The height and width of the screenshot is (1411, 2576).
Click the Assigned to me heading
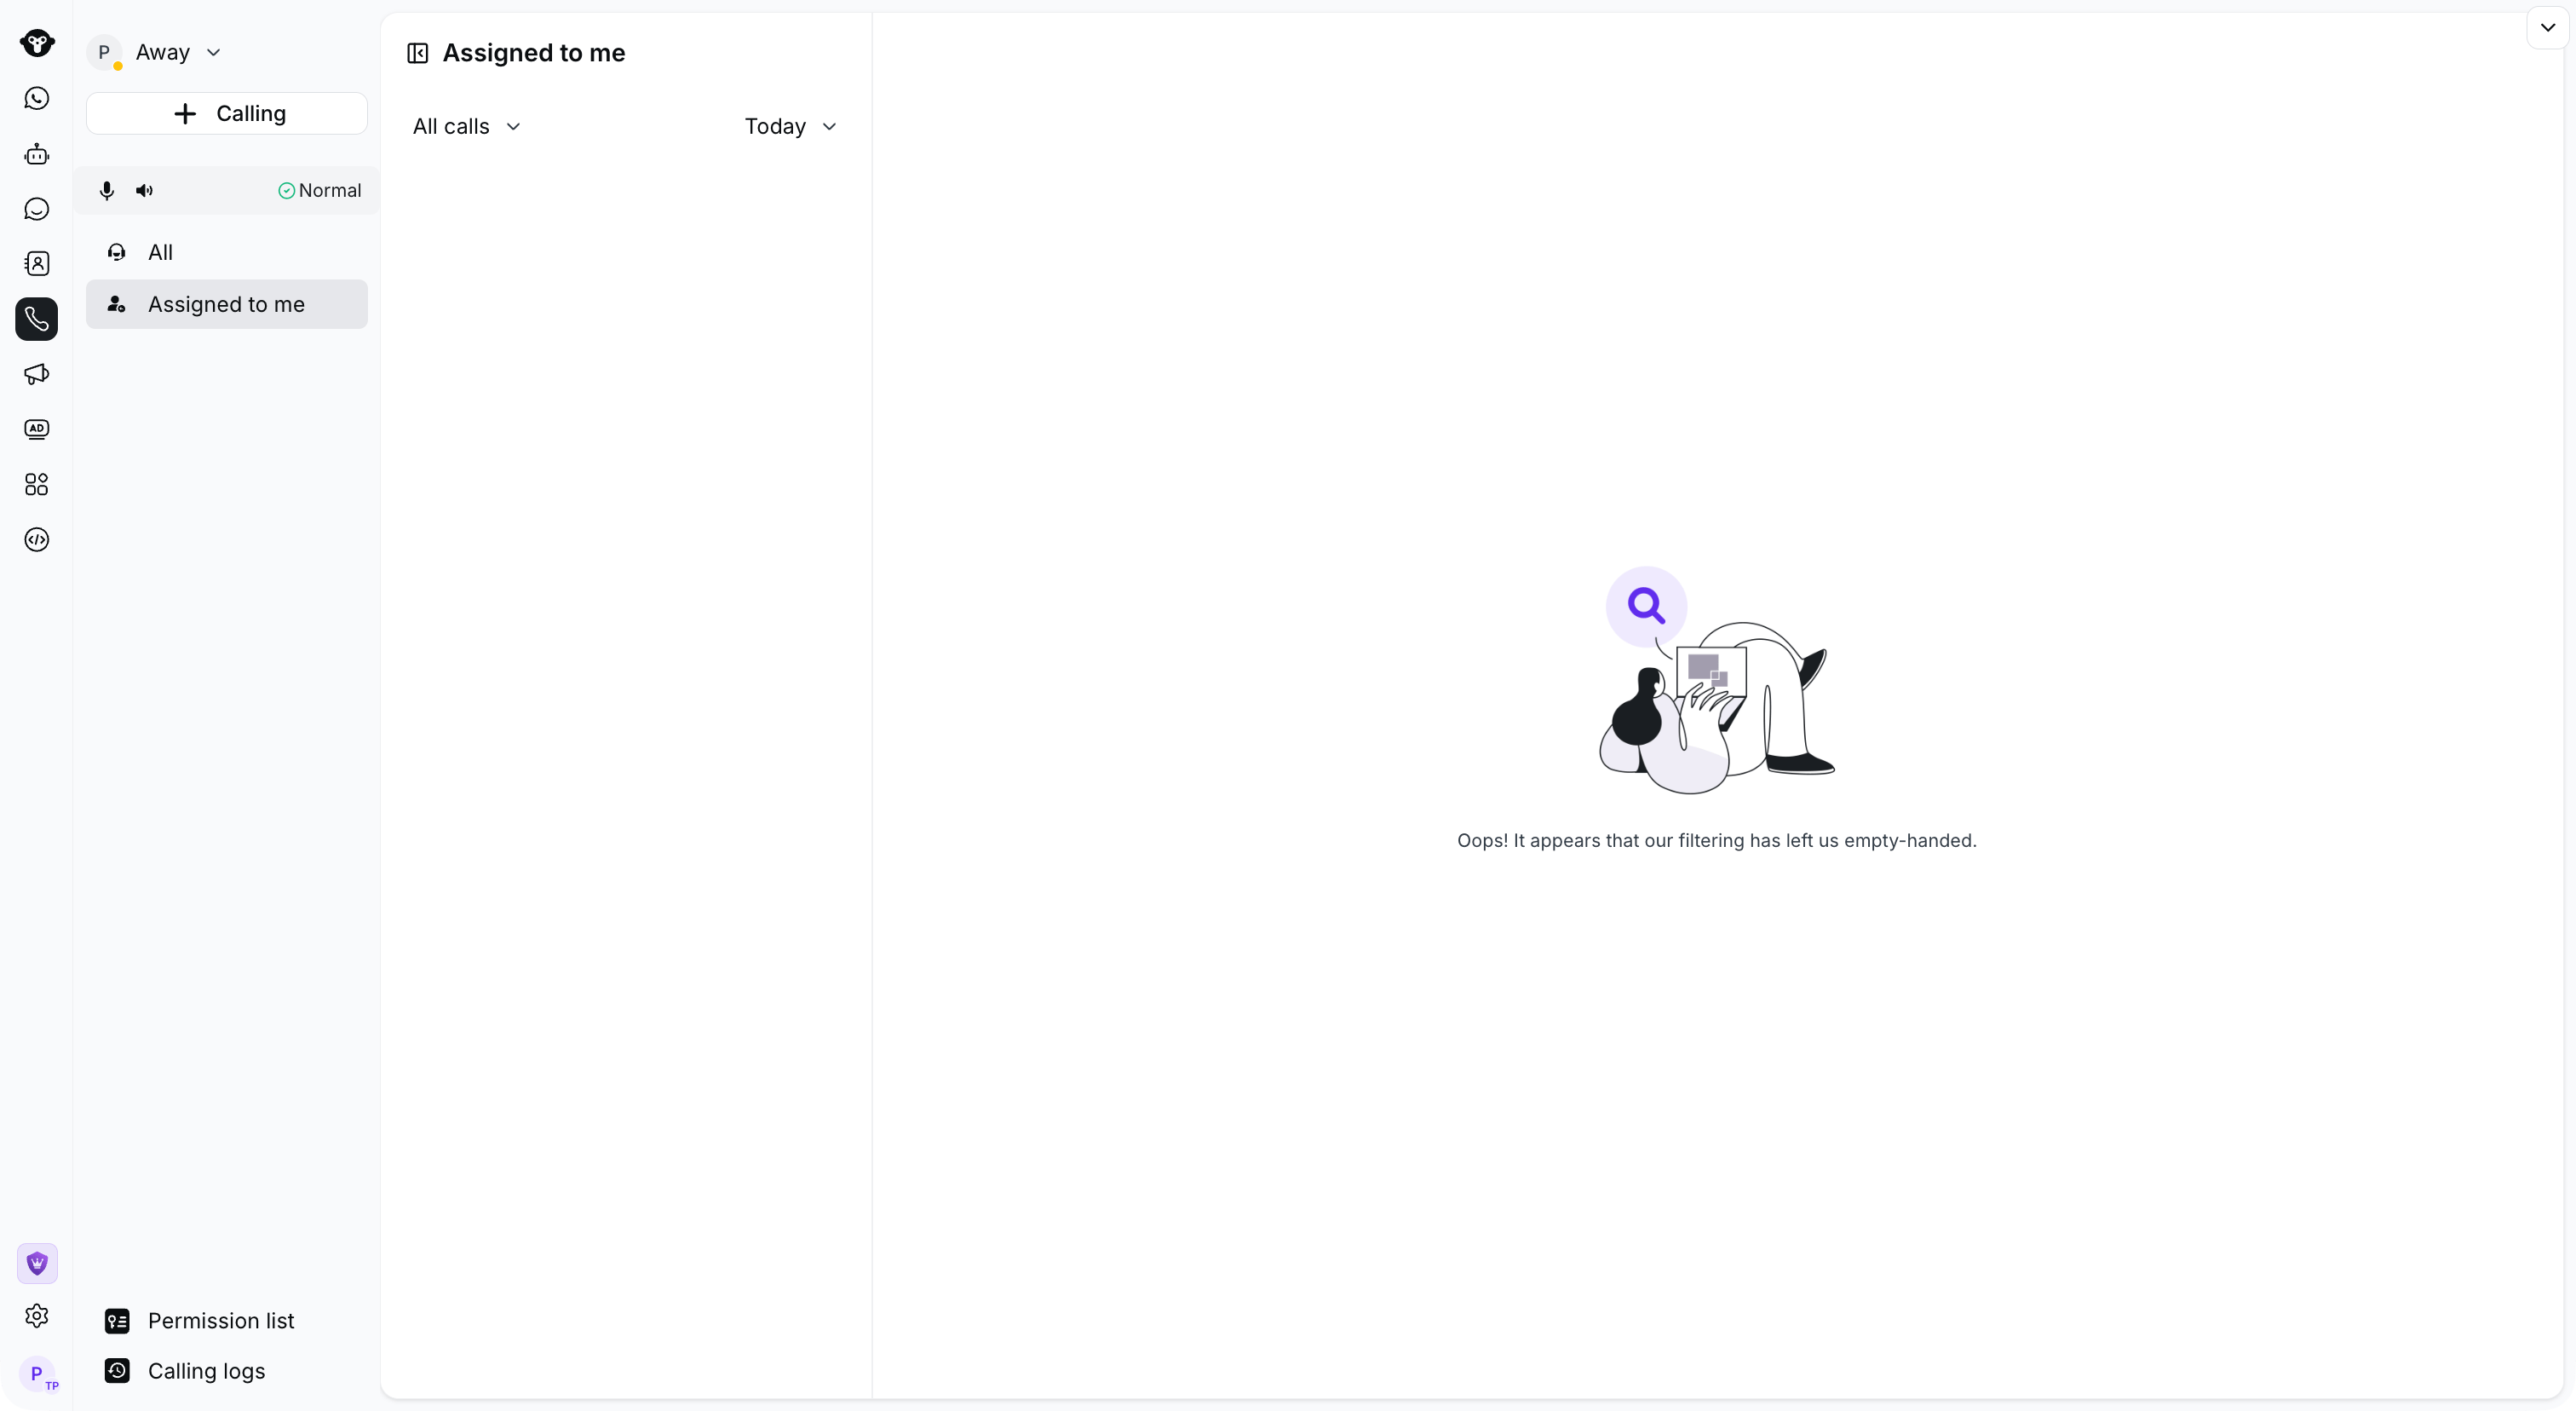point(534,53)
